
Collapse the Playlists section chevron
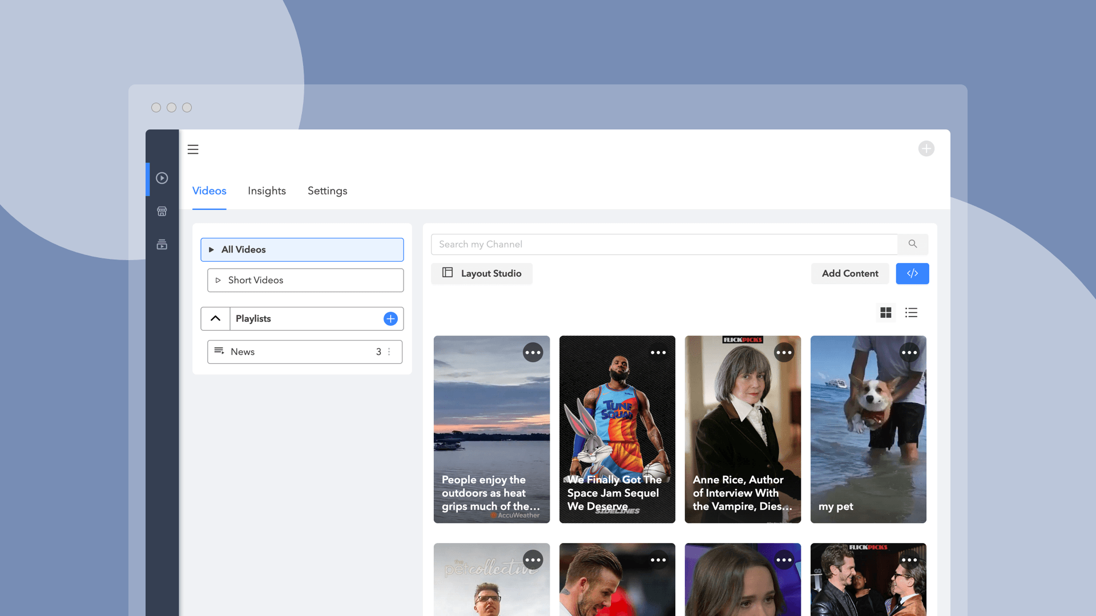(x=215, y=319)
